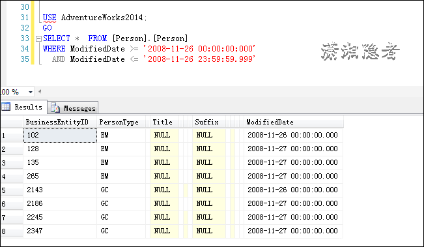Click the NULL Title cell in row 128

[x=164, y=149]
